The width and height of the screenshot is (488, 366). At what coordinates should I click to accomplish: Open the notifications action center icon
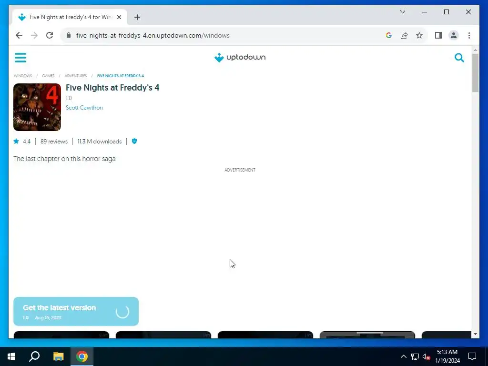click(x=472, y=356)
